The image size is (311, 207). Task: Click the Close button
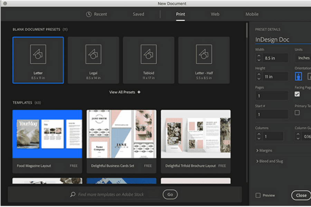(301, 195)
